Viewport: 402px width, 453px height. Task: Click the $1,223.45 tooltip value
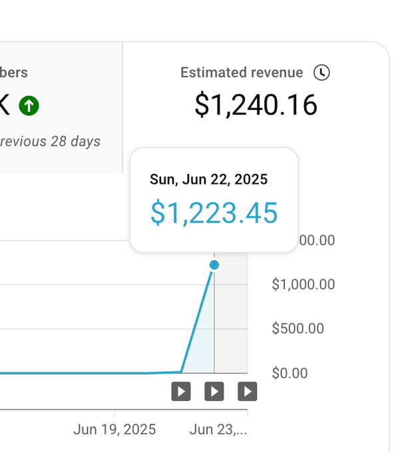tap(214, 213)
